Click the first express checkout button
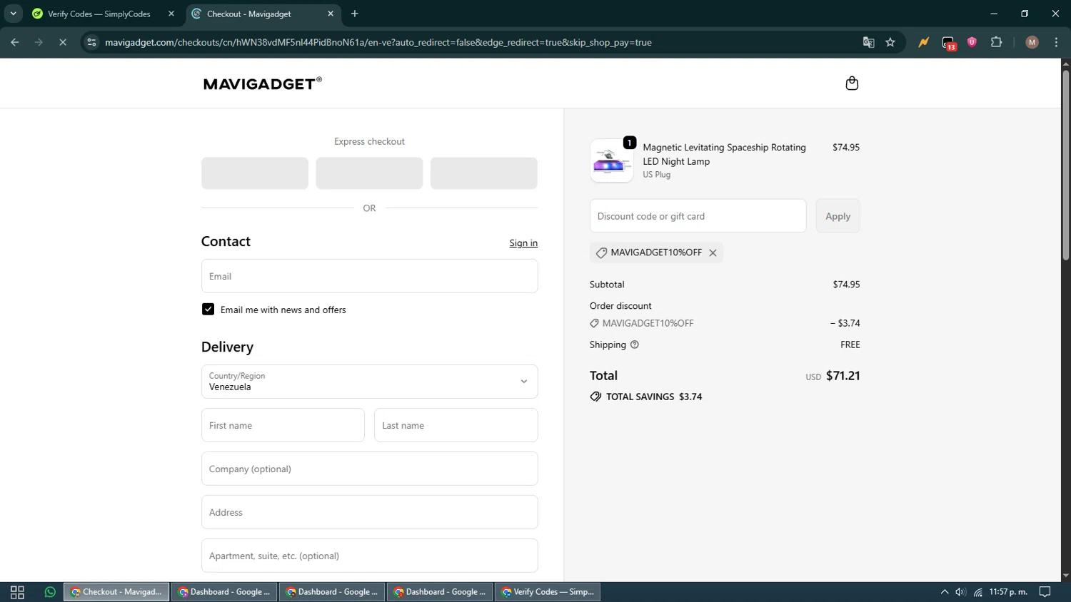The image size is (1071, 602). tap(255, 173)
